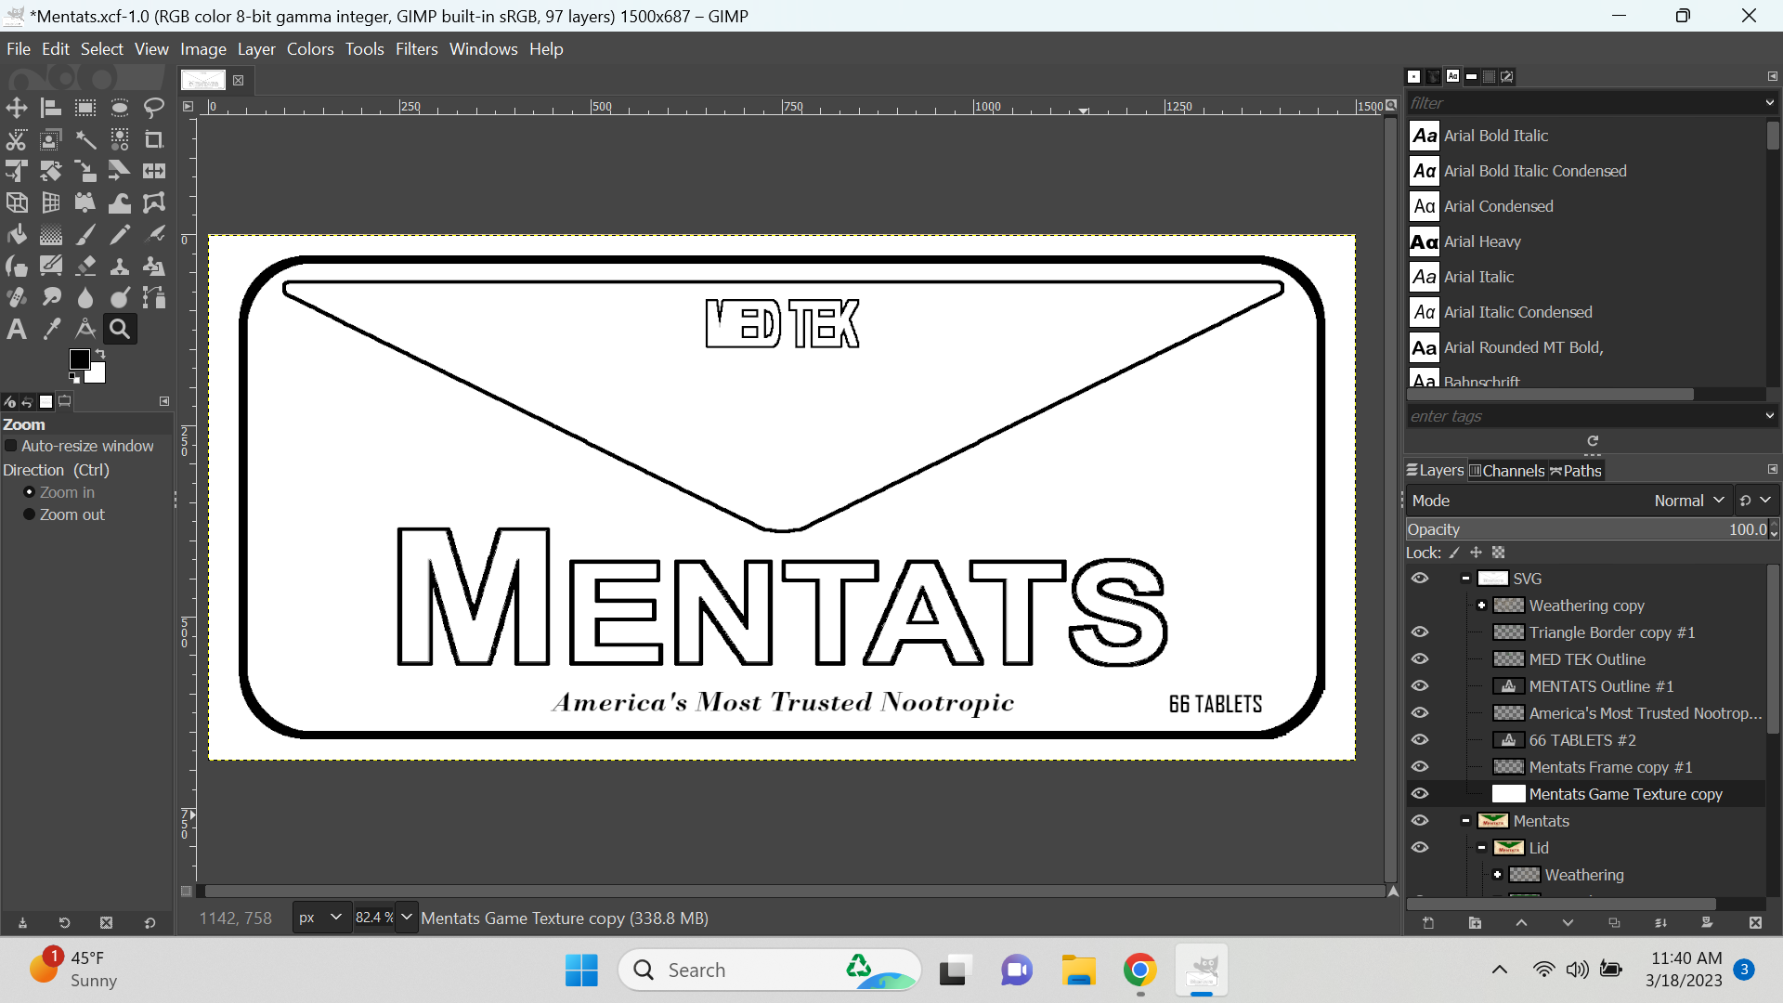Screen dimensions: 1783x1003
Task: Select the Paths tool
Action: (154, 297)
